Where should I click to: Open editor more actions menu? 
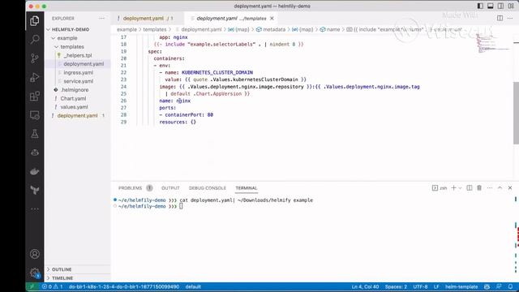click(510, 19)
